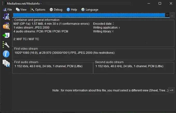Screen dimensions: 176x113
Task: Open the Help menu
Action: [72, 10]
